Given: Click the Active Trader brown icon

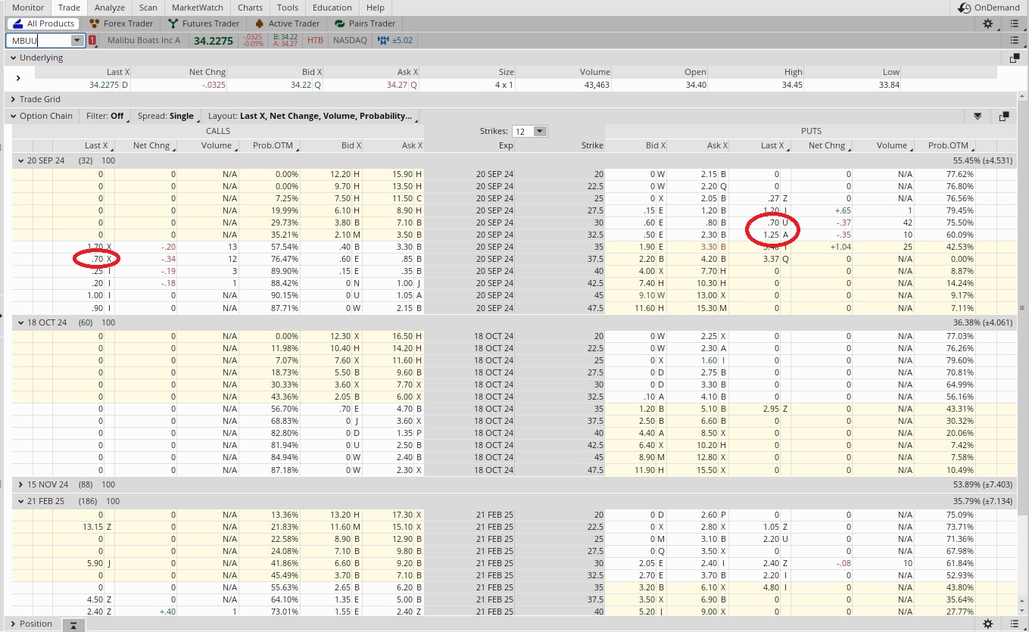Looking at the screenshot, I should [x=260, y=23].
